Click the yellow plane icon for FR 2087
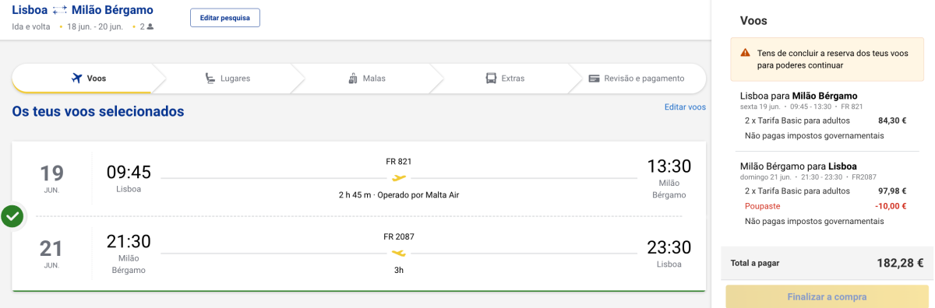Viewport: 935px width, 308px height. click(x=399, y=253)
